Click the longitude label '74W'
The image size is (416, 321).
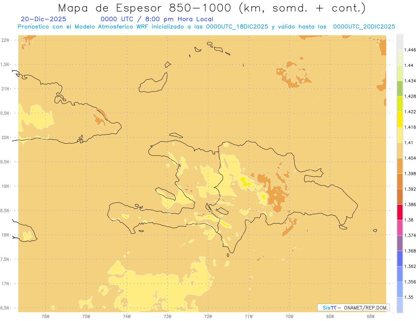127,316
